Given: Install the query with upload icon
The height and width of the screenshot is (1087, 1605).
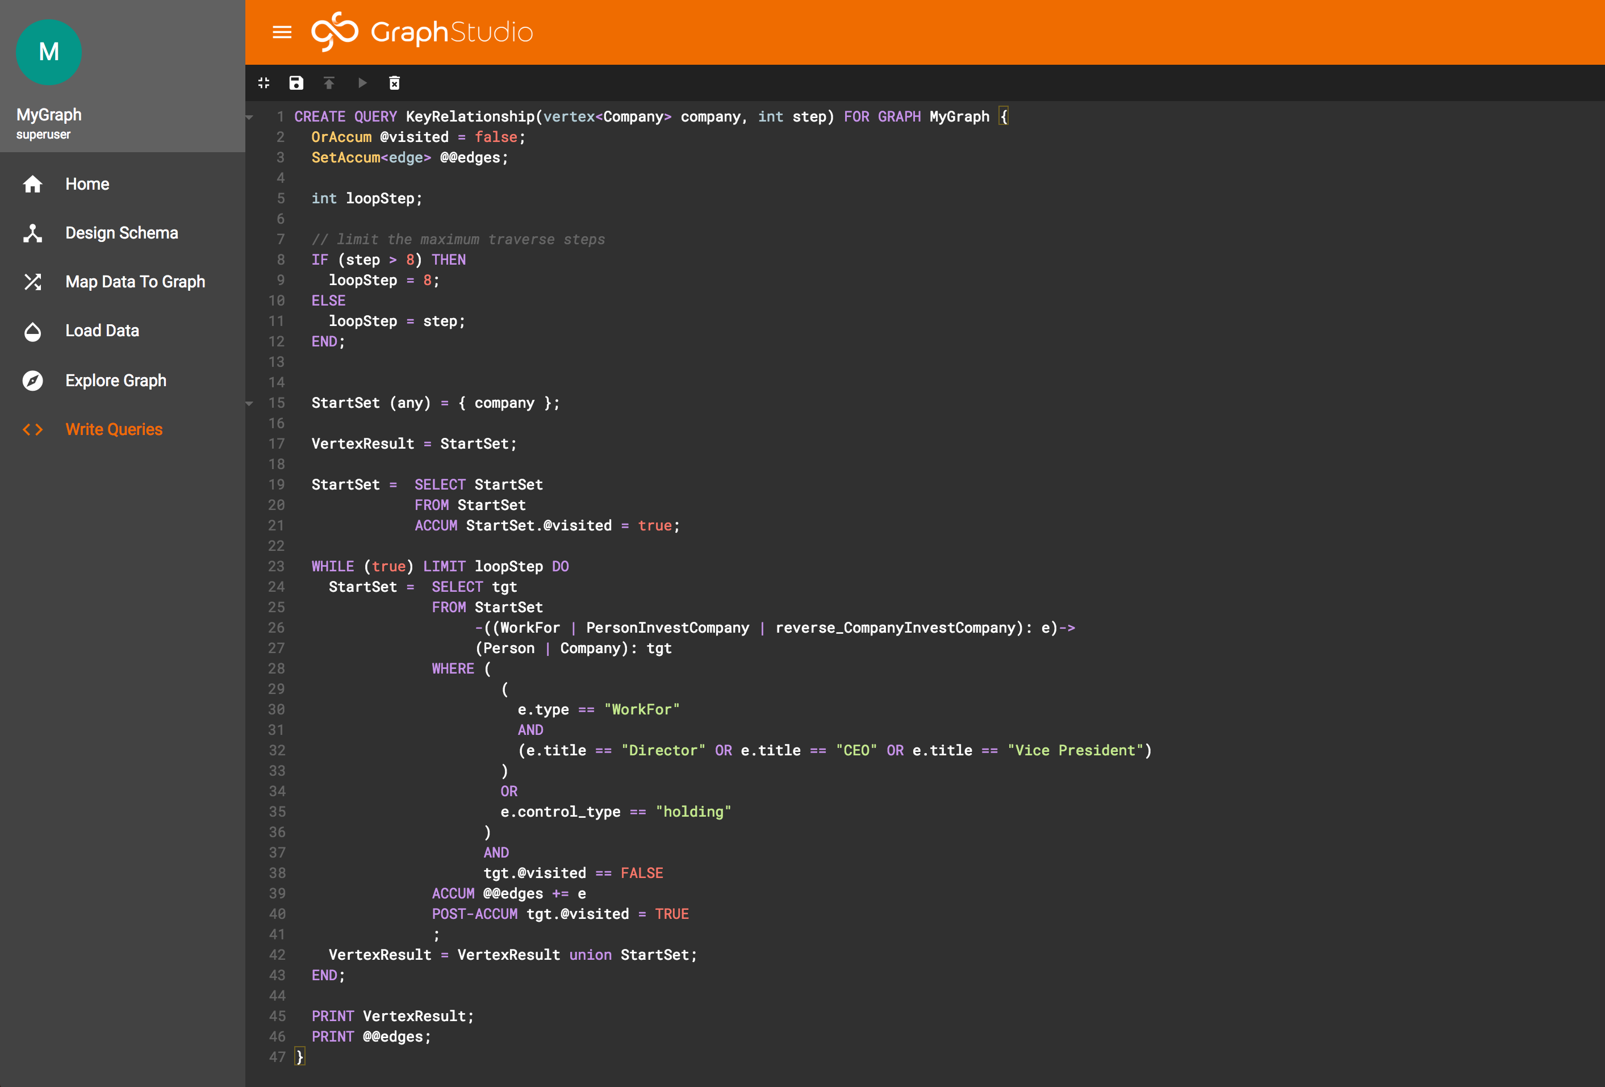Looking at the screenshot, I should click(329, 83).
